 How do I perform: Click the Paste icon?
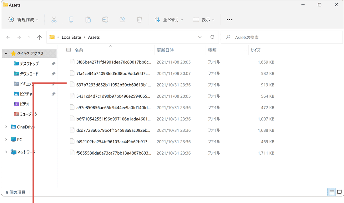(88, 19)
